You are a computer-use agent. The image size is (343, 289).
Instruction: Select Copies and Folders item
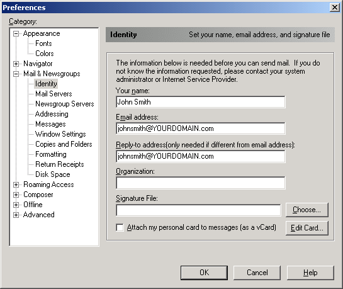click(x=64, y=144)
